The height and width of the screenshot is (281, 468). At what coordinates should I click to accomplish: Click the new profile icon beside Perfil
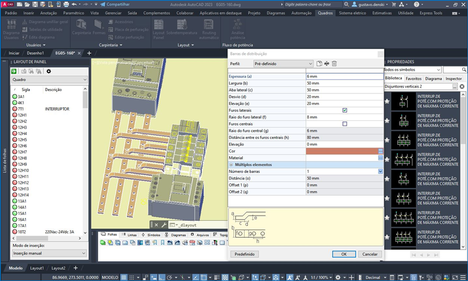pos(319,64)
